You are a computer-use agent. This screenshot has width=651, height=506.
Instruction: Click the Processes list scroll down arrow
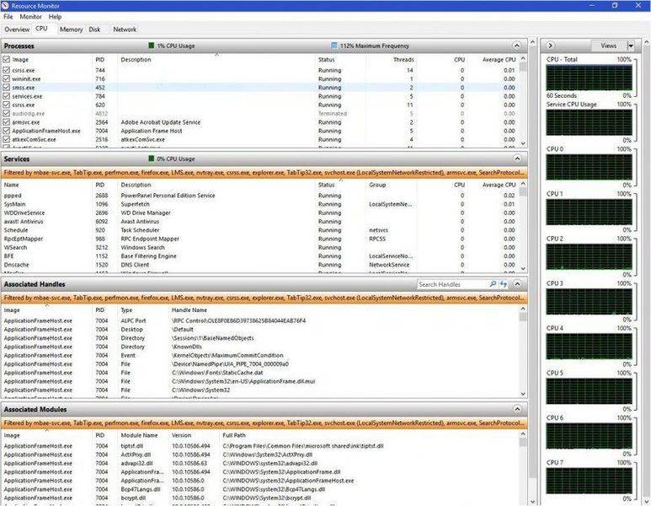pos(523,143)
